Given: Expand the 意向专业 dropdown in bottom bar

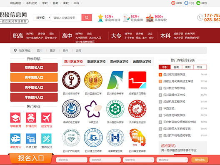Looking at the screenshot, I should 172,160.
